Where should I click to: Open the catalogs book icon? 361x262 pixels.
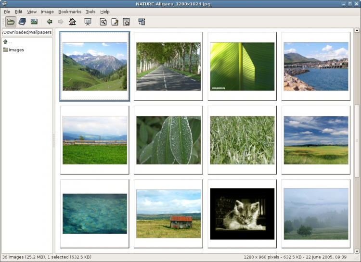[x=22, y=22]
